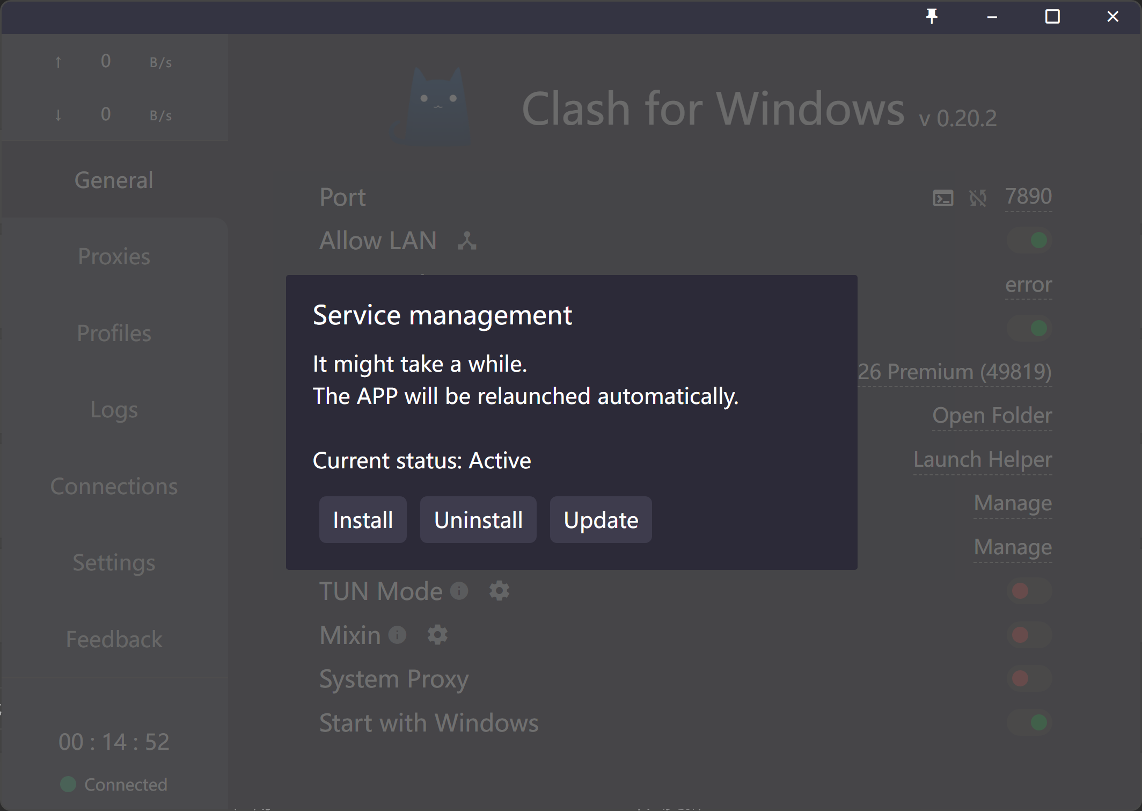Click the Uninstall service button

[478, 520]
